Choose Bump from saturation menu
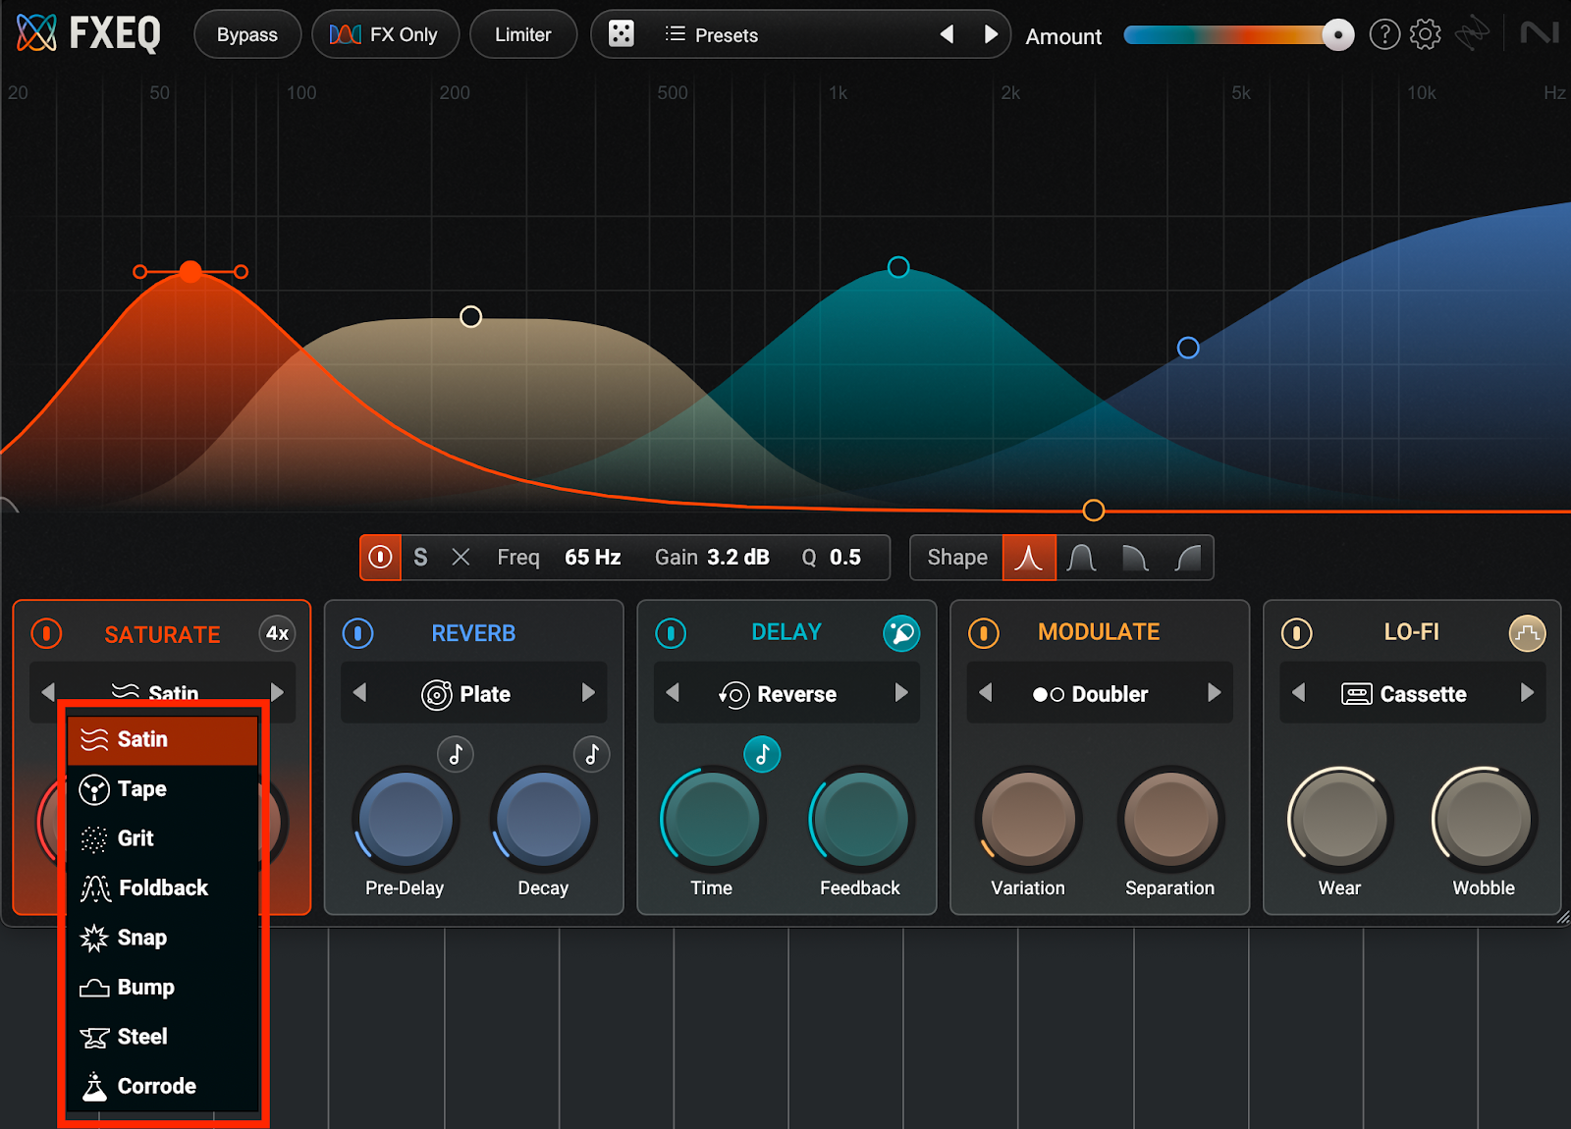The width and height of the screenshot is (1571, 1129). [x=163, y=987]
